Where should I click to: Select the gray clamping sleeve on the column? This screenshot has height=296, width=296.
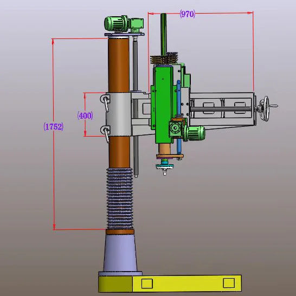pos(118,114)
